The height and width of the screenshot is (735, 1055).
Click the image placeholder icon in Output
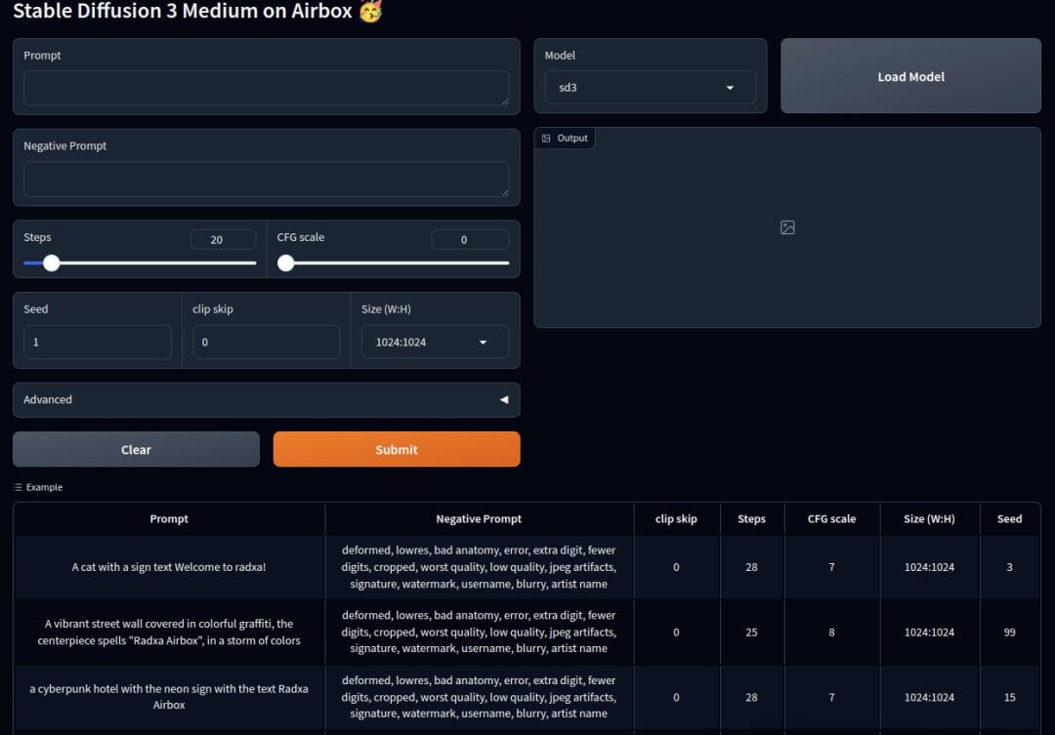pos(787,227)
